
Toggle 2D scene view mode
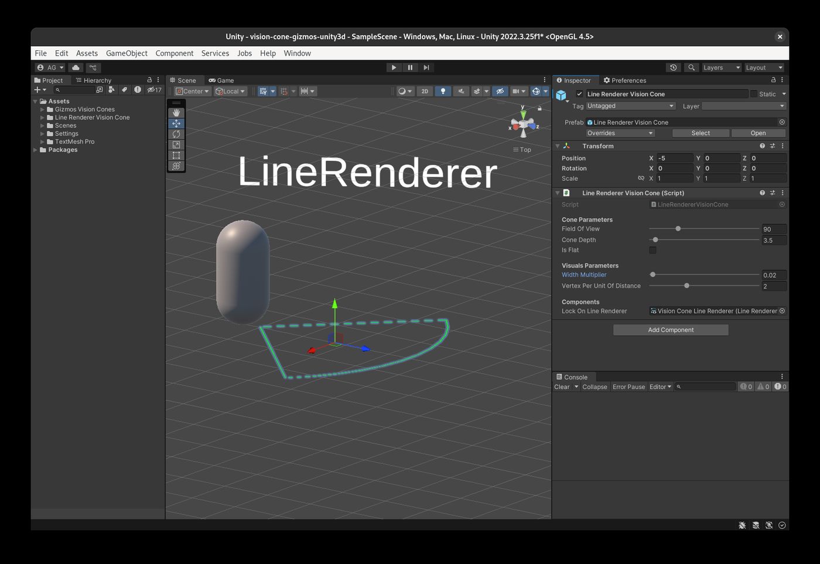point(425,91)
